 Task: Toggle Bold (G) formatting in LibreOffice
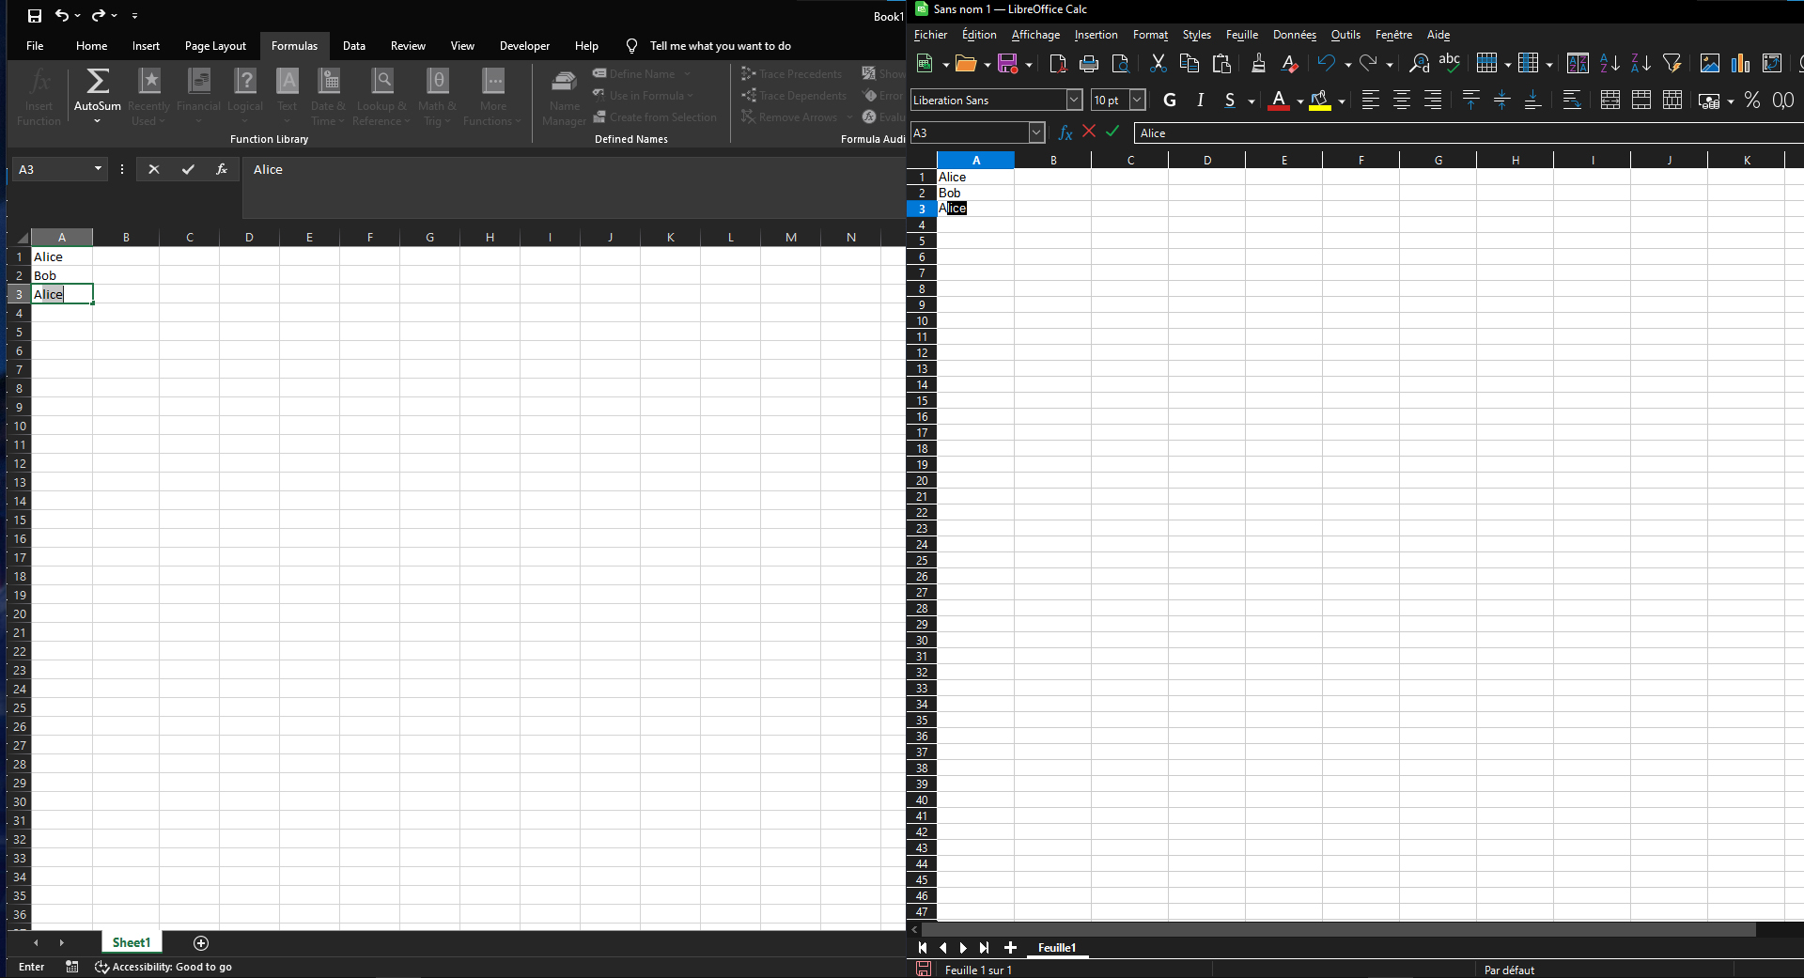(x=1170, y=100)
